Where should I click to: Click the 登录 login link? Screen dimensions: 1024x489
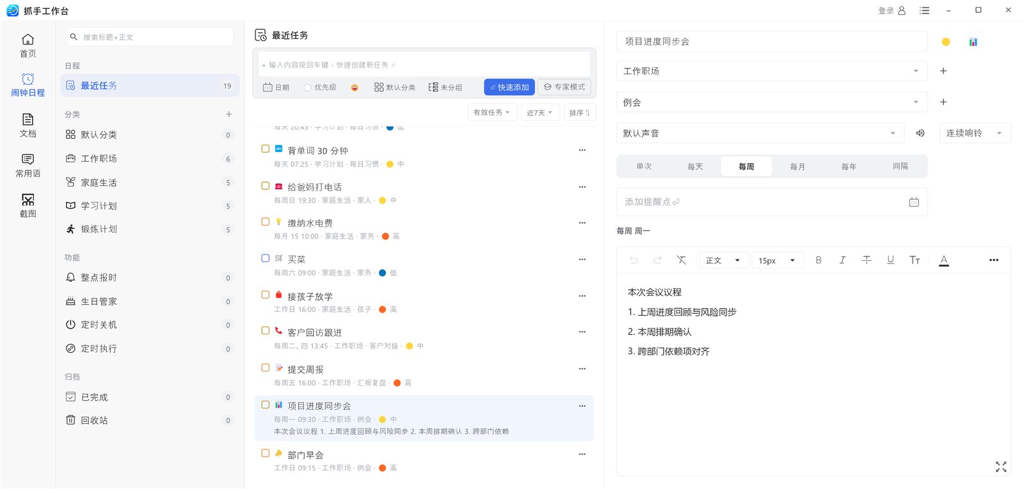892,10
